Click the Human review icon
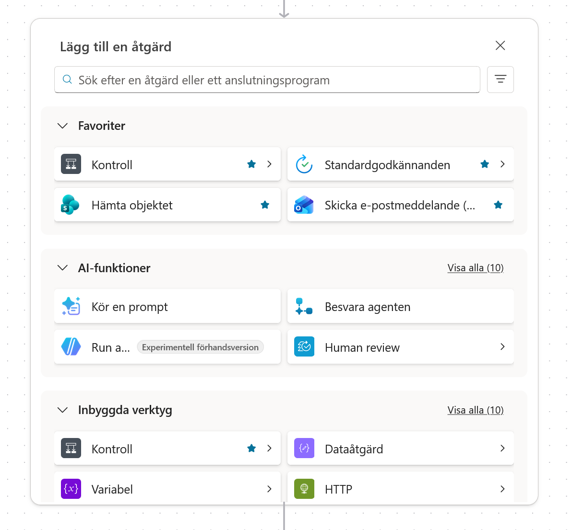The height and width of the screenshot is (530, 572). coord(304,347)
